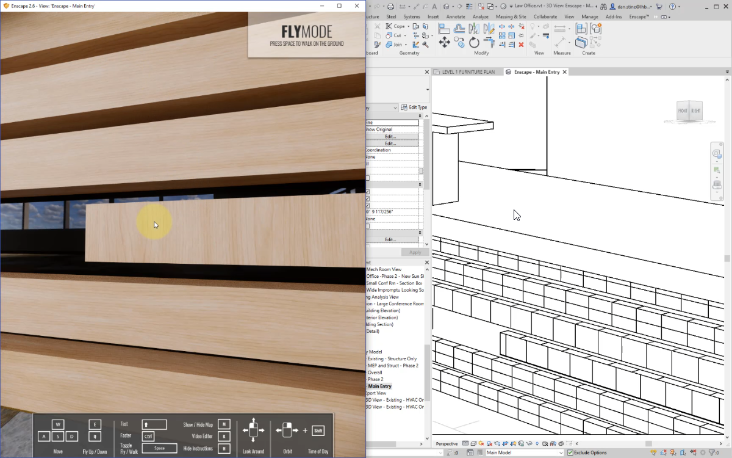732x458 pixels.
Task: Select the Move tool in the Modify panel
Action: [x=444, y=42]
